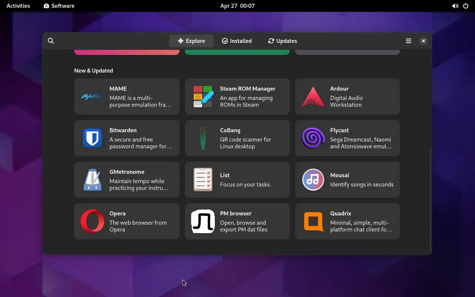475x297 pixels.
Task: Click the Steam ROM Manager icon
Action: coord(203,97)
